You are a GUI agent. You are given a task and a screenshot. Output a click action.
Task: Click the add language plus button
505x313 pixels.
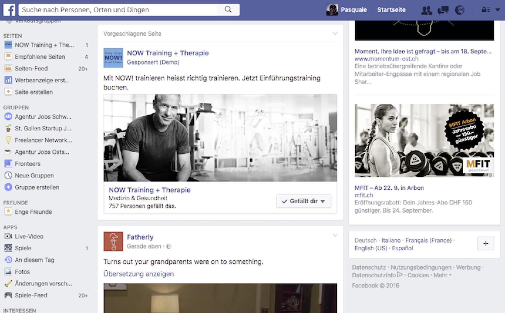[x=486, y=244]
